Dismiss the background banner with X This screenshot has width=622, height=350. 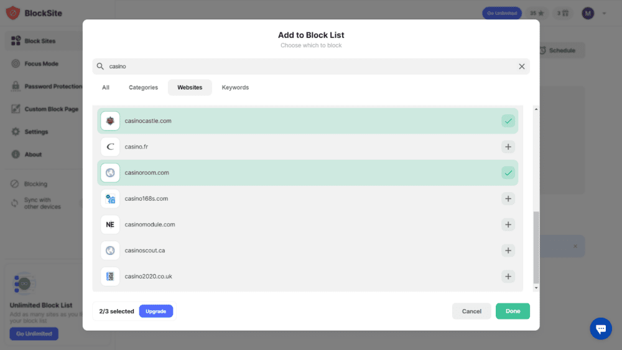click(575, 246)
